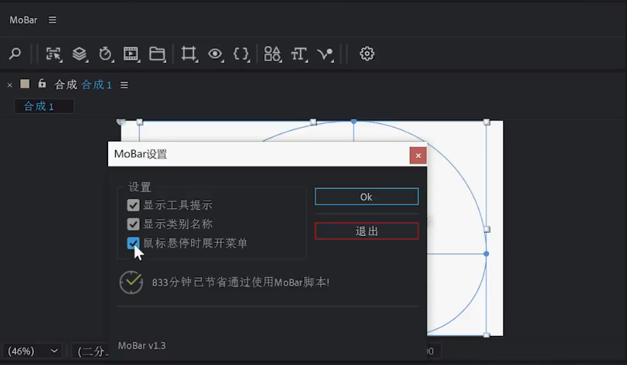Click the time-saved clock checkmark icon
Viewport: 627px width, 365px height.
[131, 283]
